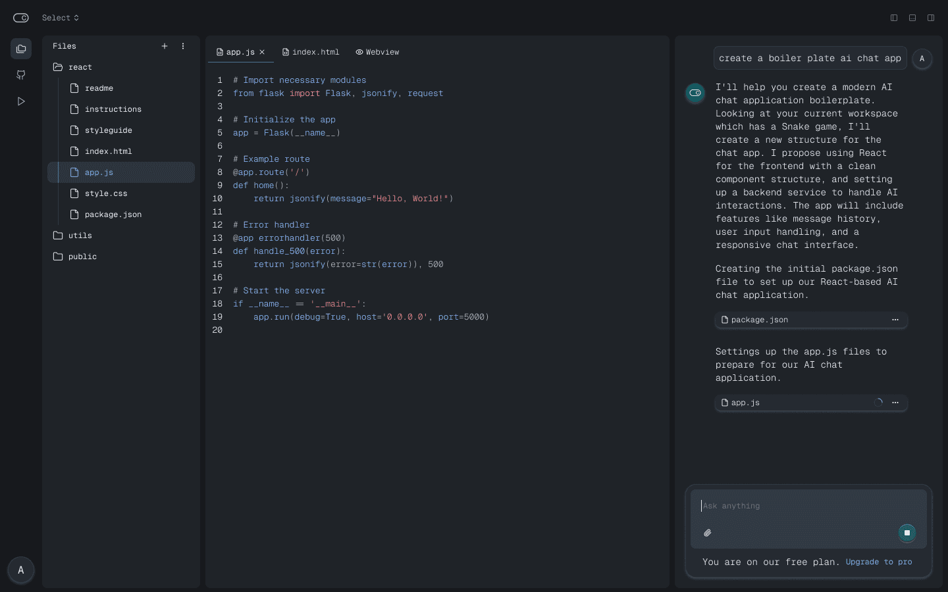Click the Ask anything input field
The height and width of the screenshot is (592, 948).
808,506
